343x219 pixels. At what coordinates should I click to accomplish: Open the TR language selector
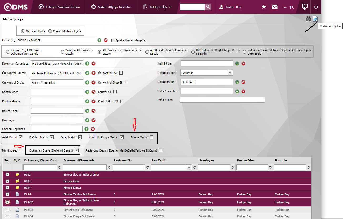(289, 7)
